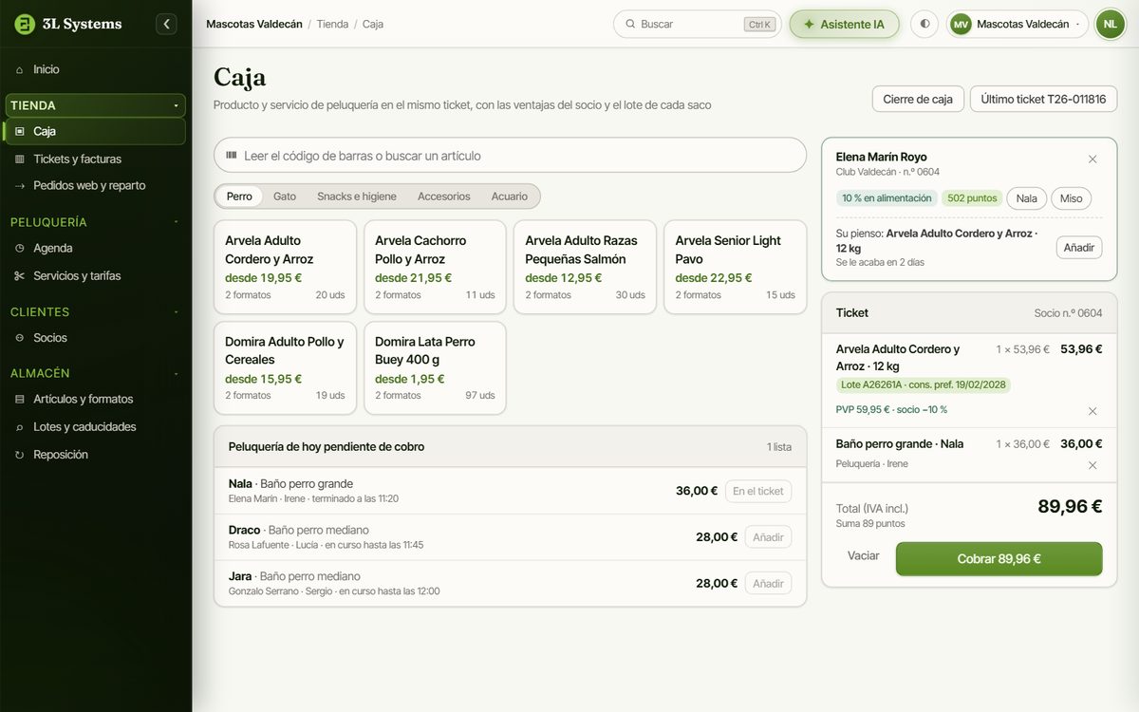Screen dimensions: 1139x712
Task: Focus the barcode search field
Action: [510, 156]
